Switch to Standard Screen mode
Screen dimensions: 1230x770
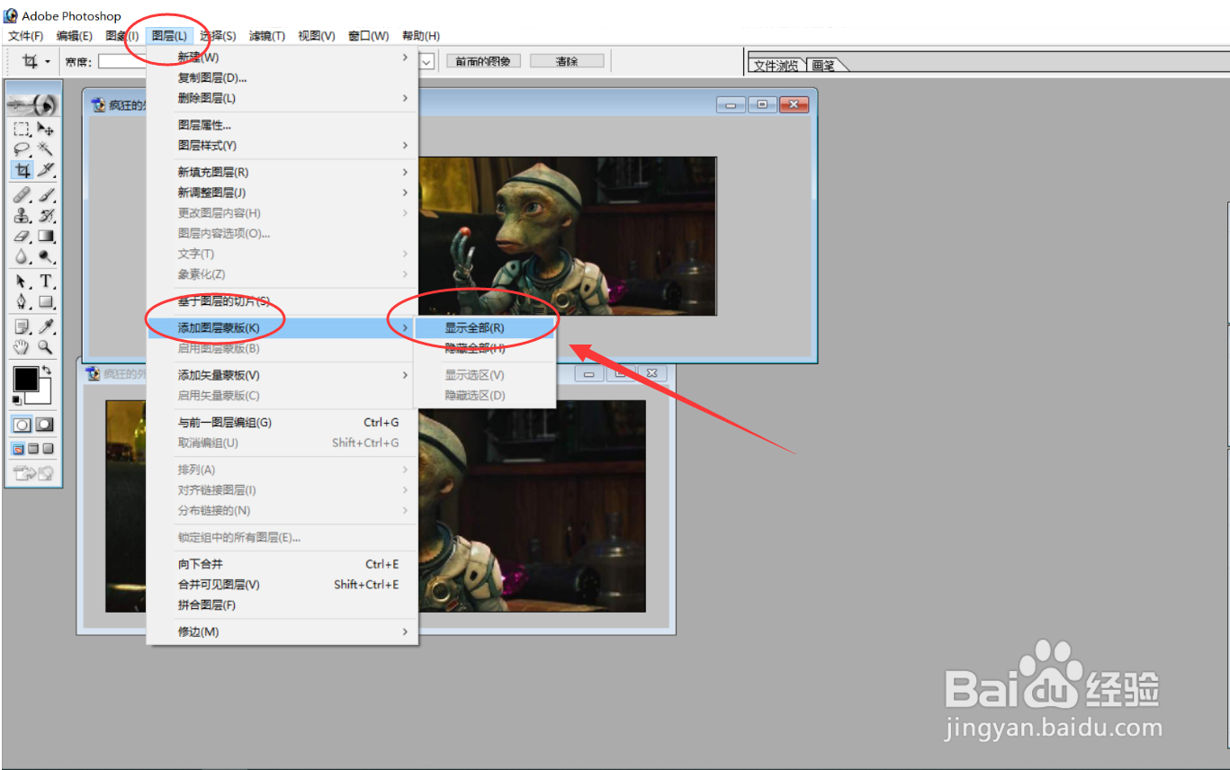click(18, 449)
